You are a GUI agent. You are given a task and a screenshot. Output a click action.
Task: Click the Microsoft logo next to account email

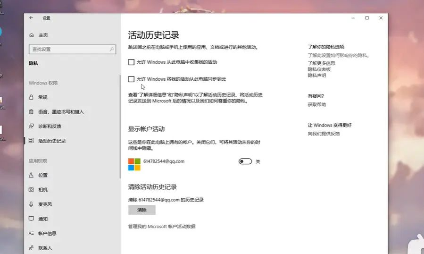(x=134, y=165)
